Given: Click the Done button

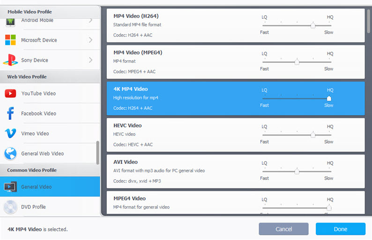Looking at the screenshot, I should coord(340,229).
